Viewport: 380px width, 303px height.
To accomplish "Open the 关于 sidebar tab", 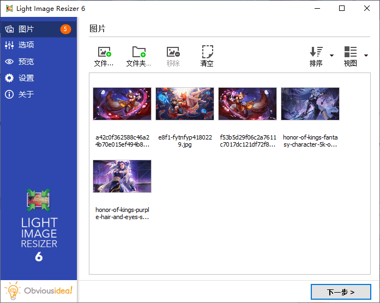I will 39,94.
